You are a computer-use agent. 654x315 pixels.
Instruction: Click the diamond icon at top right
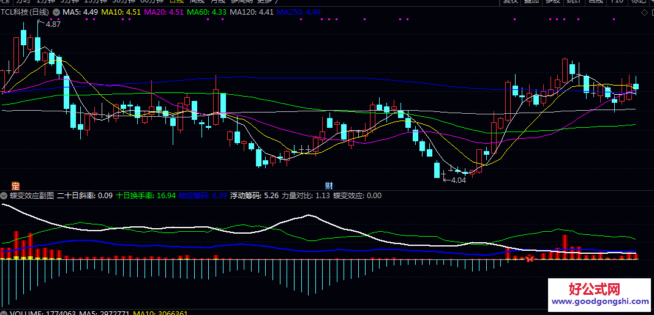(x=643, y=12)
